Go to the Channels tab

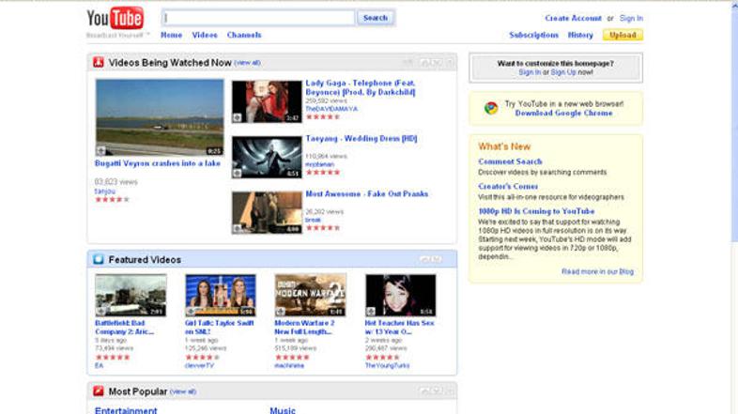tap(244, 35)
